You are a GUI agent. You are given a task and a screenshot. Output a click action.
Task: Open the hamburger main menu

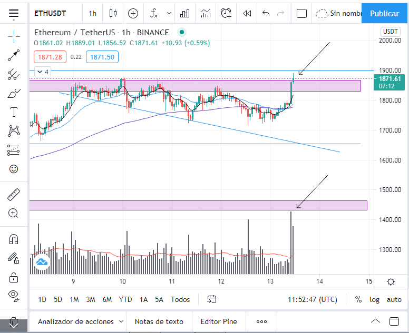coord(14,13)
